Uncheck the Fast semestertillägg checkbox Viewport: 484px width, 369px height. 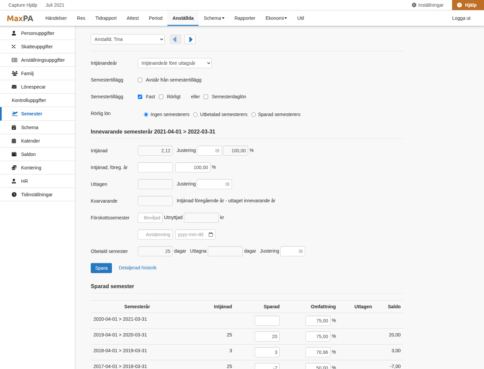point(140,97)
